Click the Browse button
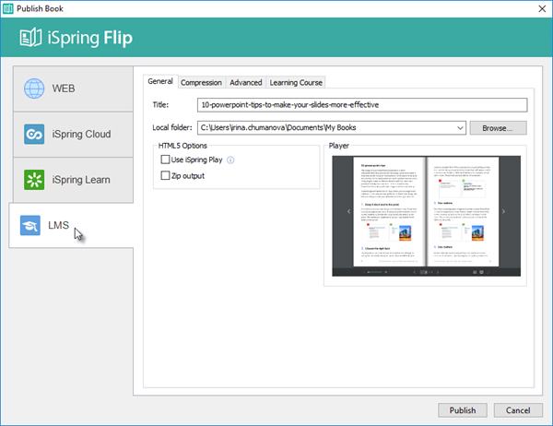This screenshot has height=426, width=553. tap(498, 128)
